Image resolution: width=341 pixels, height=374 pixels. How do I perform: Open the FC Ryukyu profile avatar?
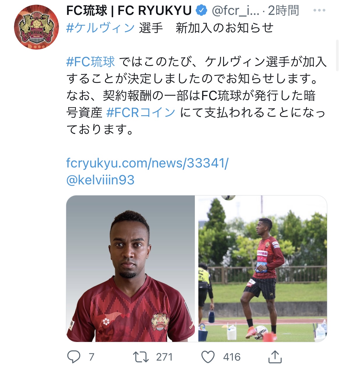36,27
